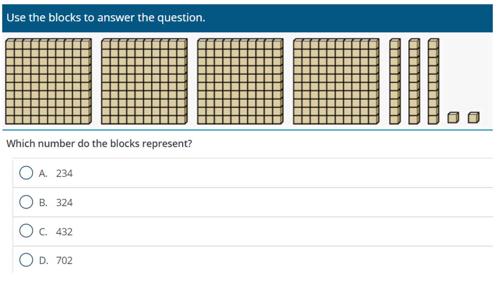Image resolution: width=499 pixels, height=286 pixels.
Task: Click the fourth hundred-block flat
Action: 336,81
